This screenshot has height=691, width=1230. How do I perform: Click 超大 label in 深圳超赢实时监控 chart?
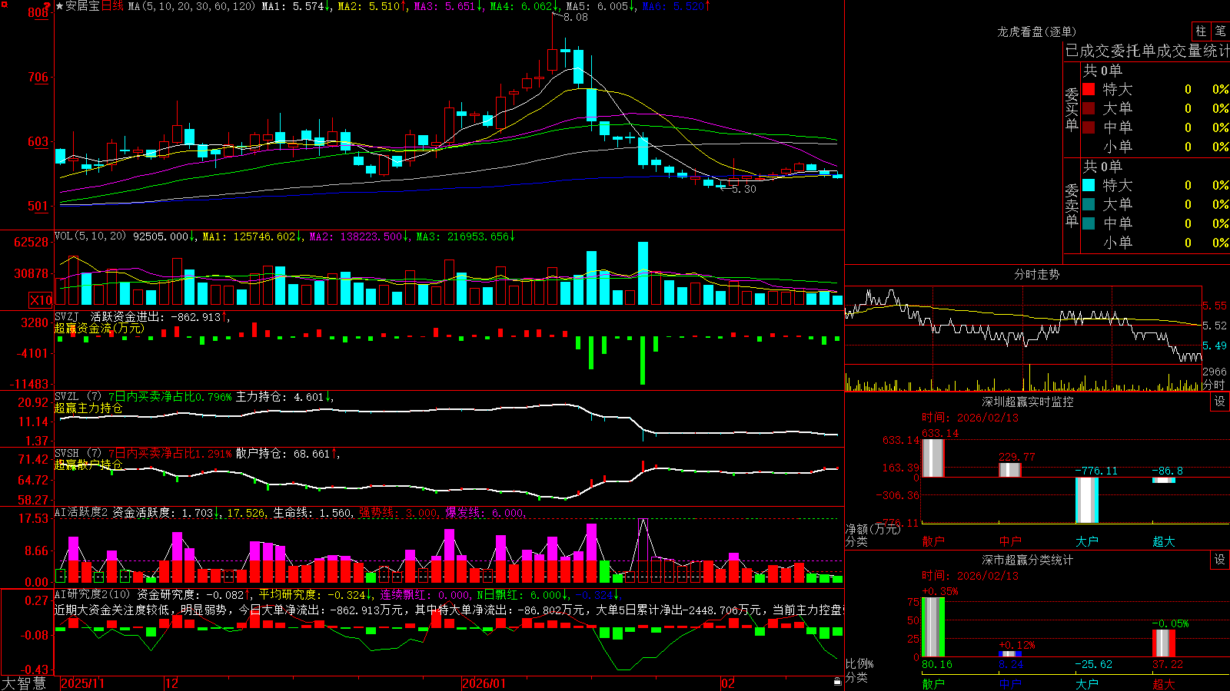coord(1164,541)
